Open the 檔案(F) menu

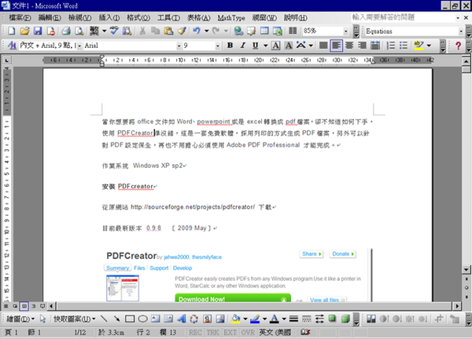pos(20,18)
